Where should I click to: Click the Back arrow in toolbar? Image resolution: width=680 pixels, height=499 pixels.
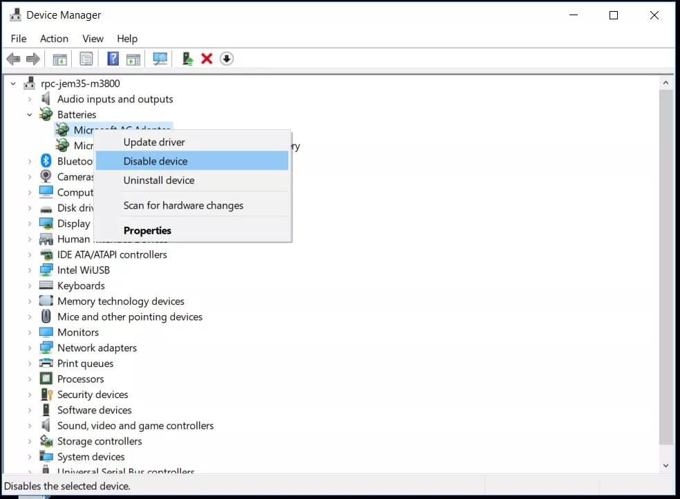click(13, 59)
